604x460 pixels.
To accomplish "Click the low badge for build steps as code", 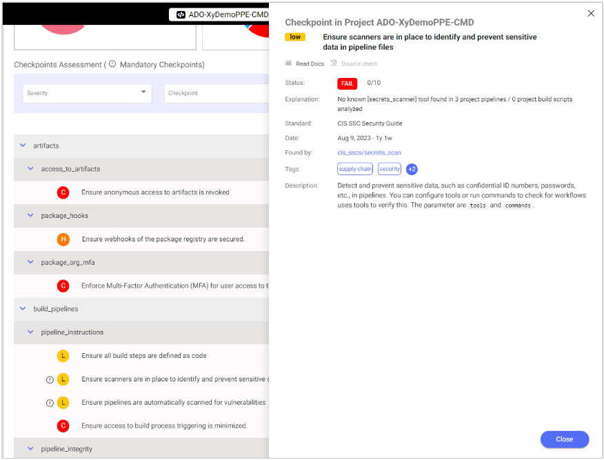I will tap(63, 356).
